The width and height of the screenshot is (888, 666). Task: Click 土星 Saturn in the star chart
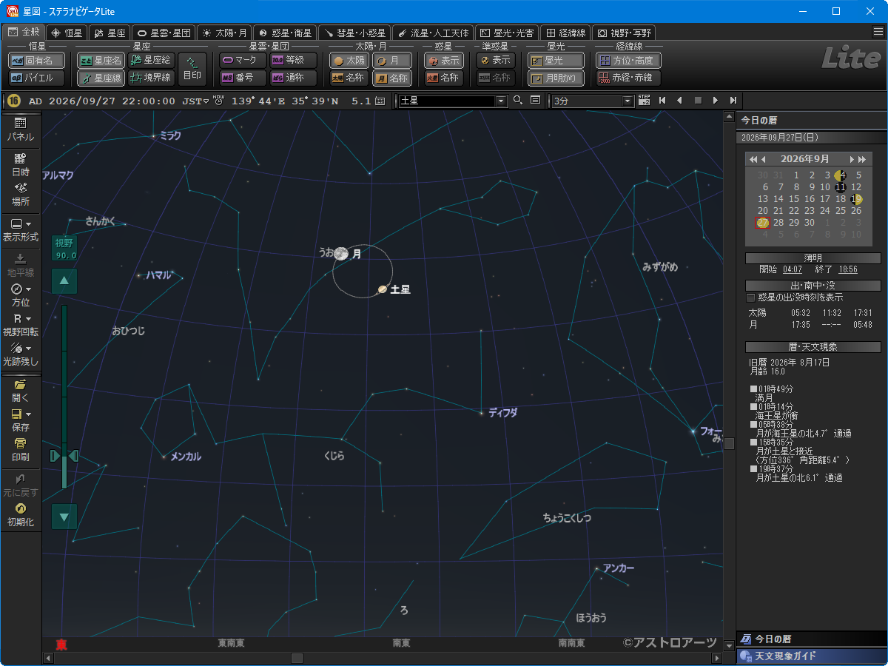tap(383, 289)
